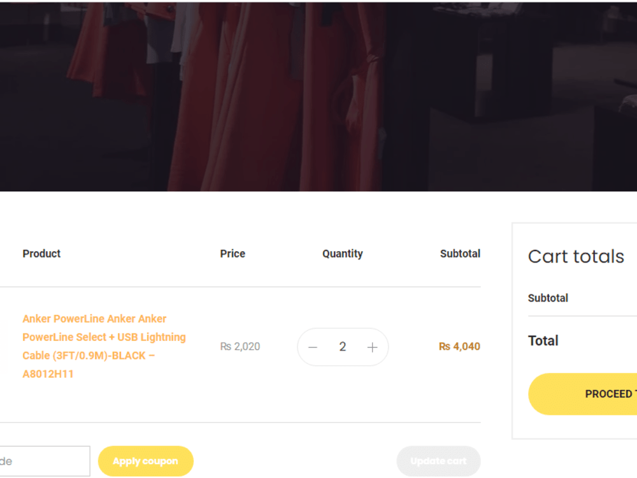The width and height of the screenshot is (637, 478).
Task: Select the Rs 2,020 unit price
Action: (x=240, y=346)
